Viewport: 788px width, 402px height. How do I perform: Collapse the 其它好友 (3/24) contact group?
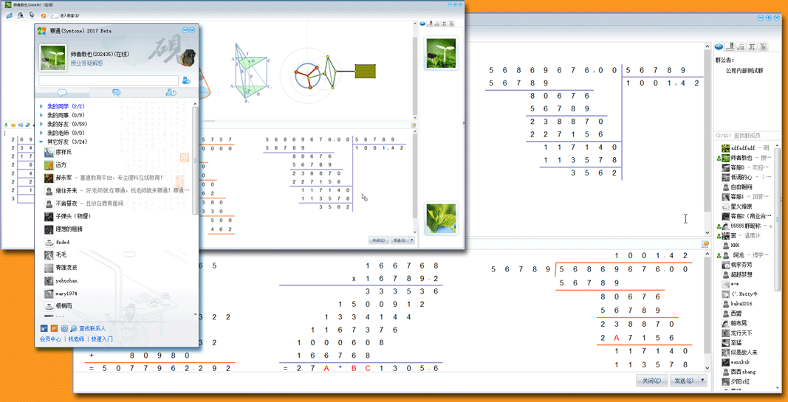pyautogui.click(x=42, y=142)
